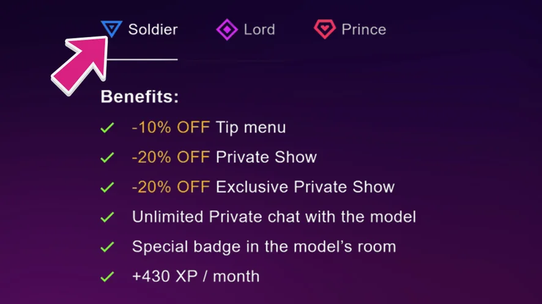This screenshot has width=542, height=304.
Task: Click the red Prince heart-gem icon
Action: pos(324,29)
